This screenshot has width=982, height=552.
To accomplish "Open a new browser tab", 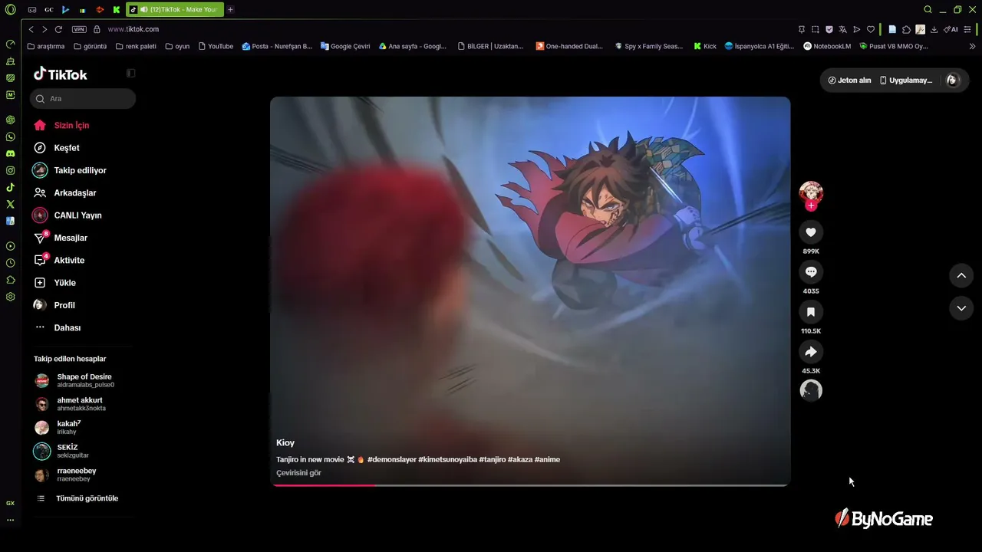I will [230, 9].
